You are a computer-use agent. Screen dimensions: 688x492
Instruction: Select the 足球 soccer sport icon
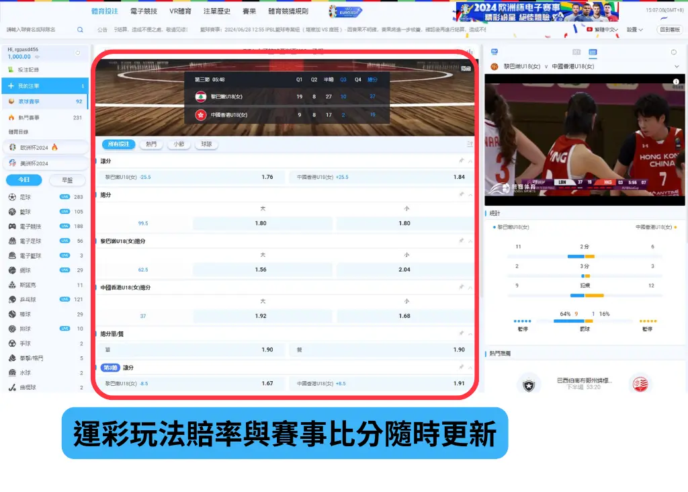11,196
